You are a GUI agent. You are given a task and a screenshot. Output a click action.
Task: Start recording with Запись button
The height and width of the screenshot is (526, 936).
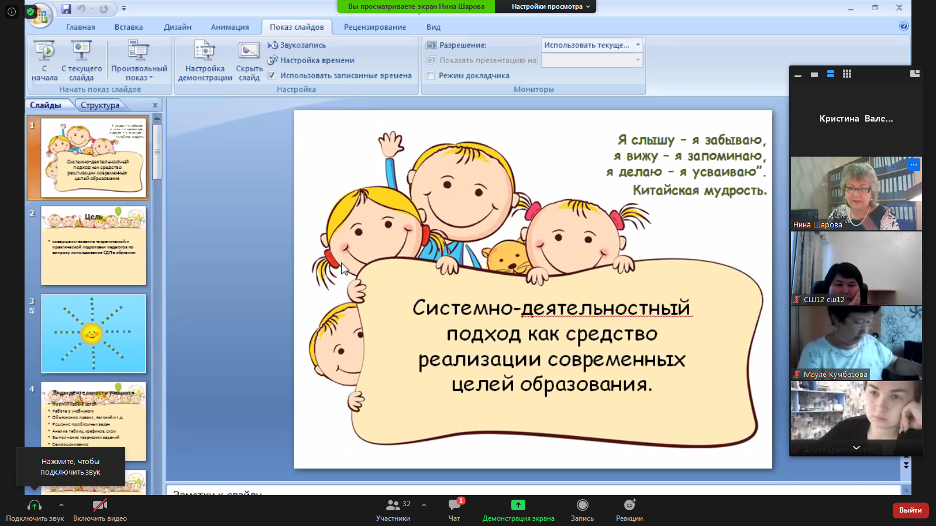tap(582, 509)
